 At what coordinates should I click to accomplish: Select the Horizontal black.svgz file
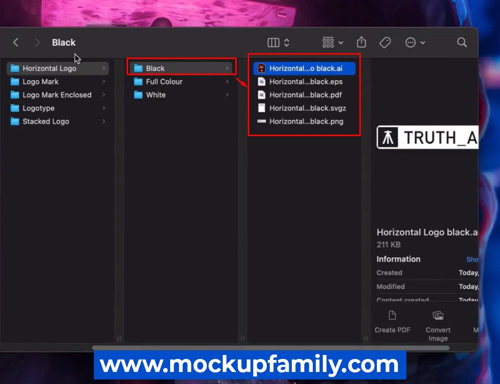(307, 108)
